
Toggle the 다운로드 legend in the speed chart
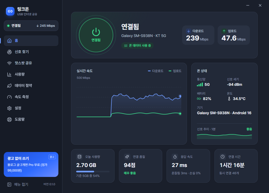pos(155,71)
